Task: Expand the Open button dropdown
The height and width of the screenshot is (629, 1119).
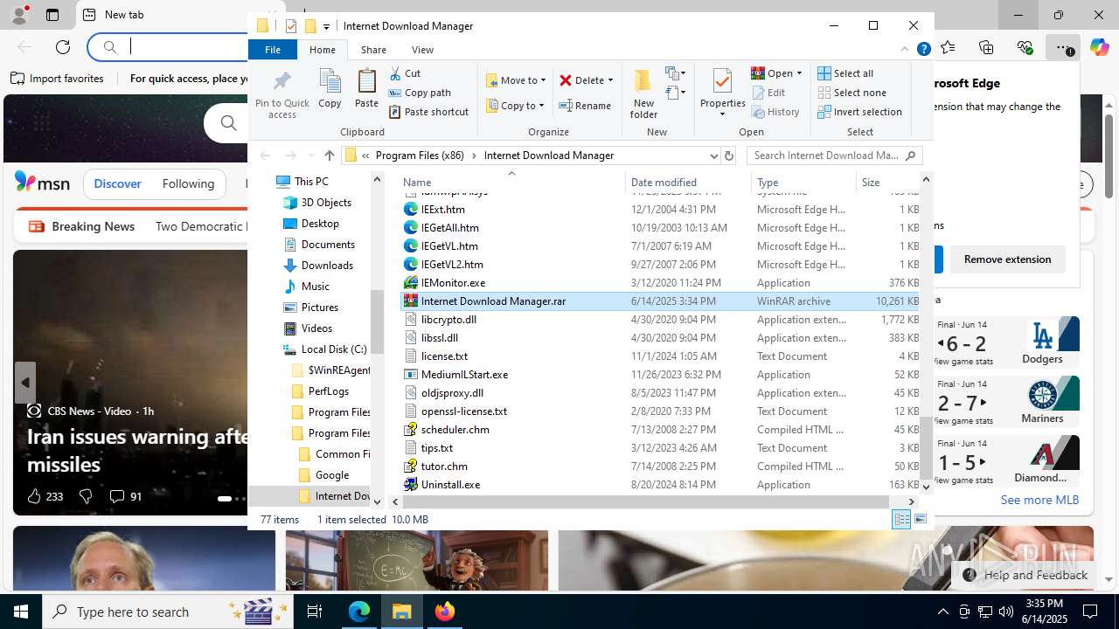Action: pyautogui.click(x=798, y=73)
